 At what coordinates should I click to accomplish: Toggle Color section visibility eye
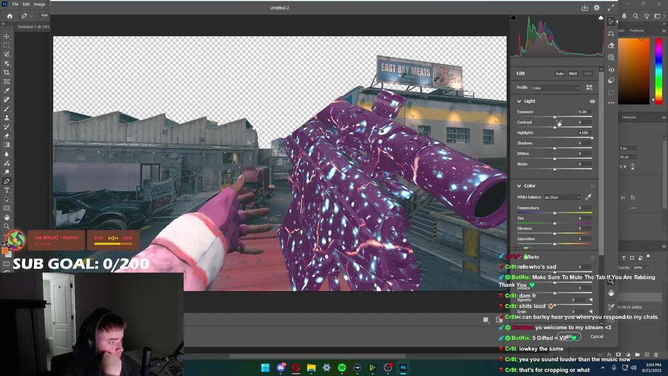coord(592,186)
